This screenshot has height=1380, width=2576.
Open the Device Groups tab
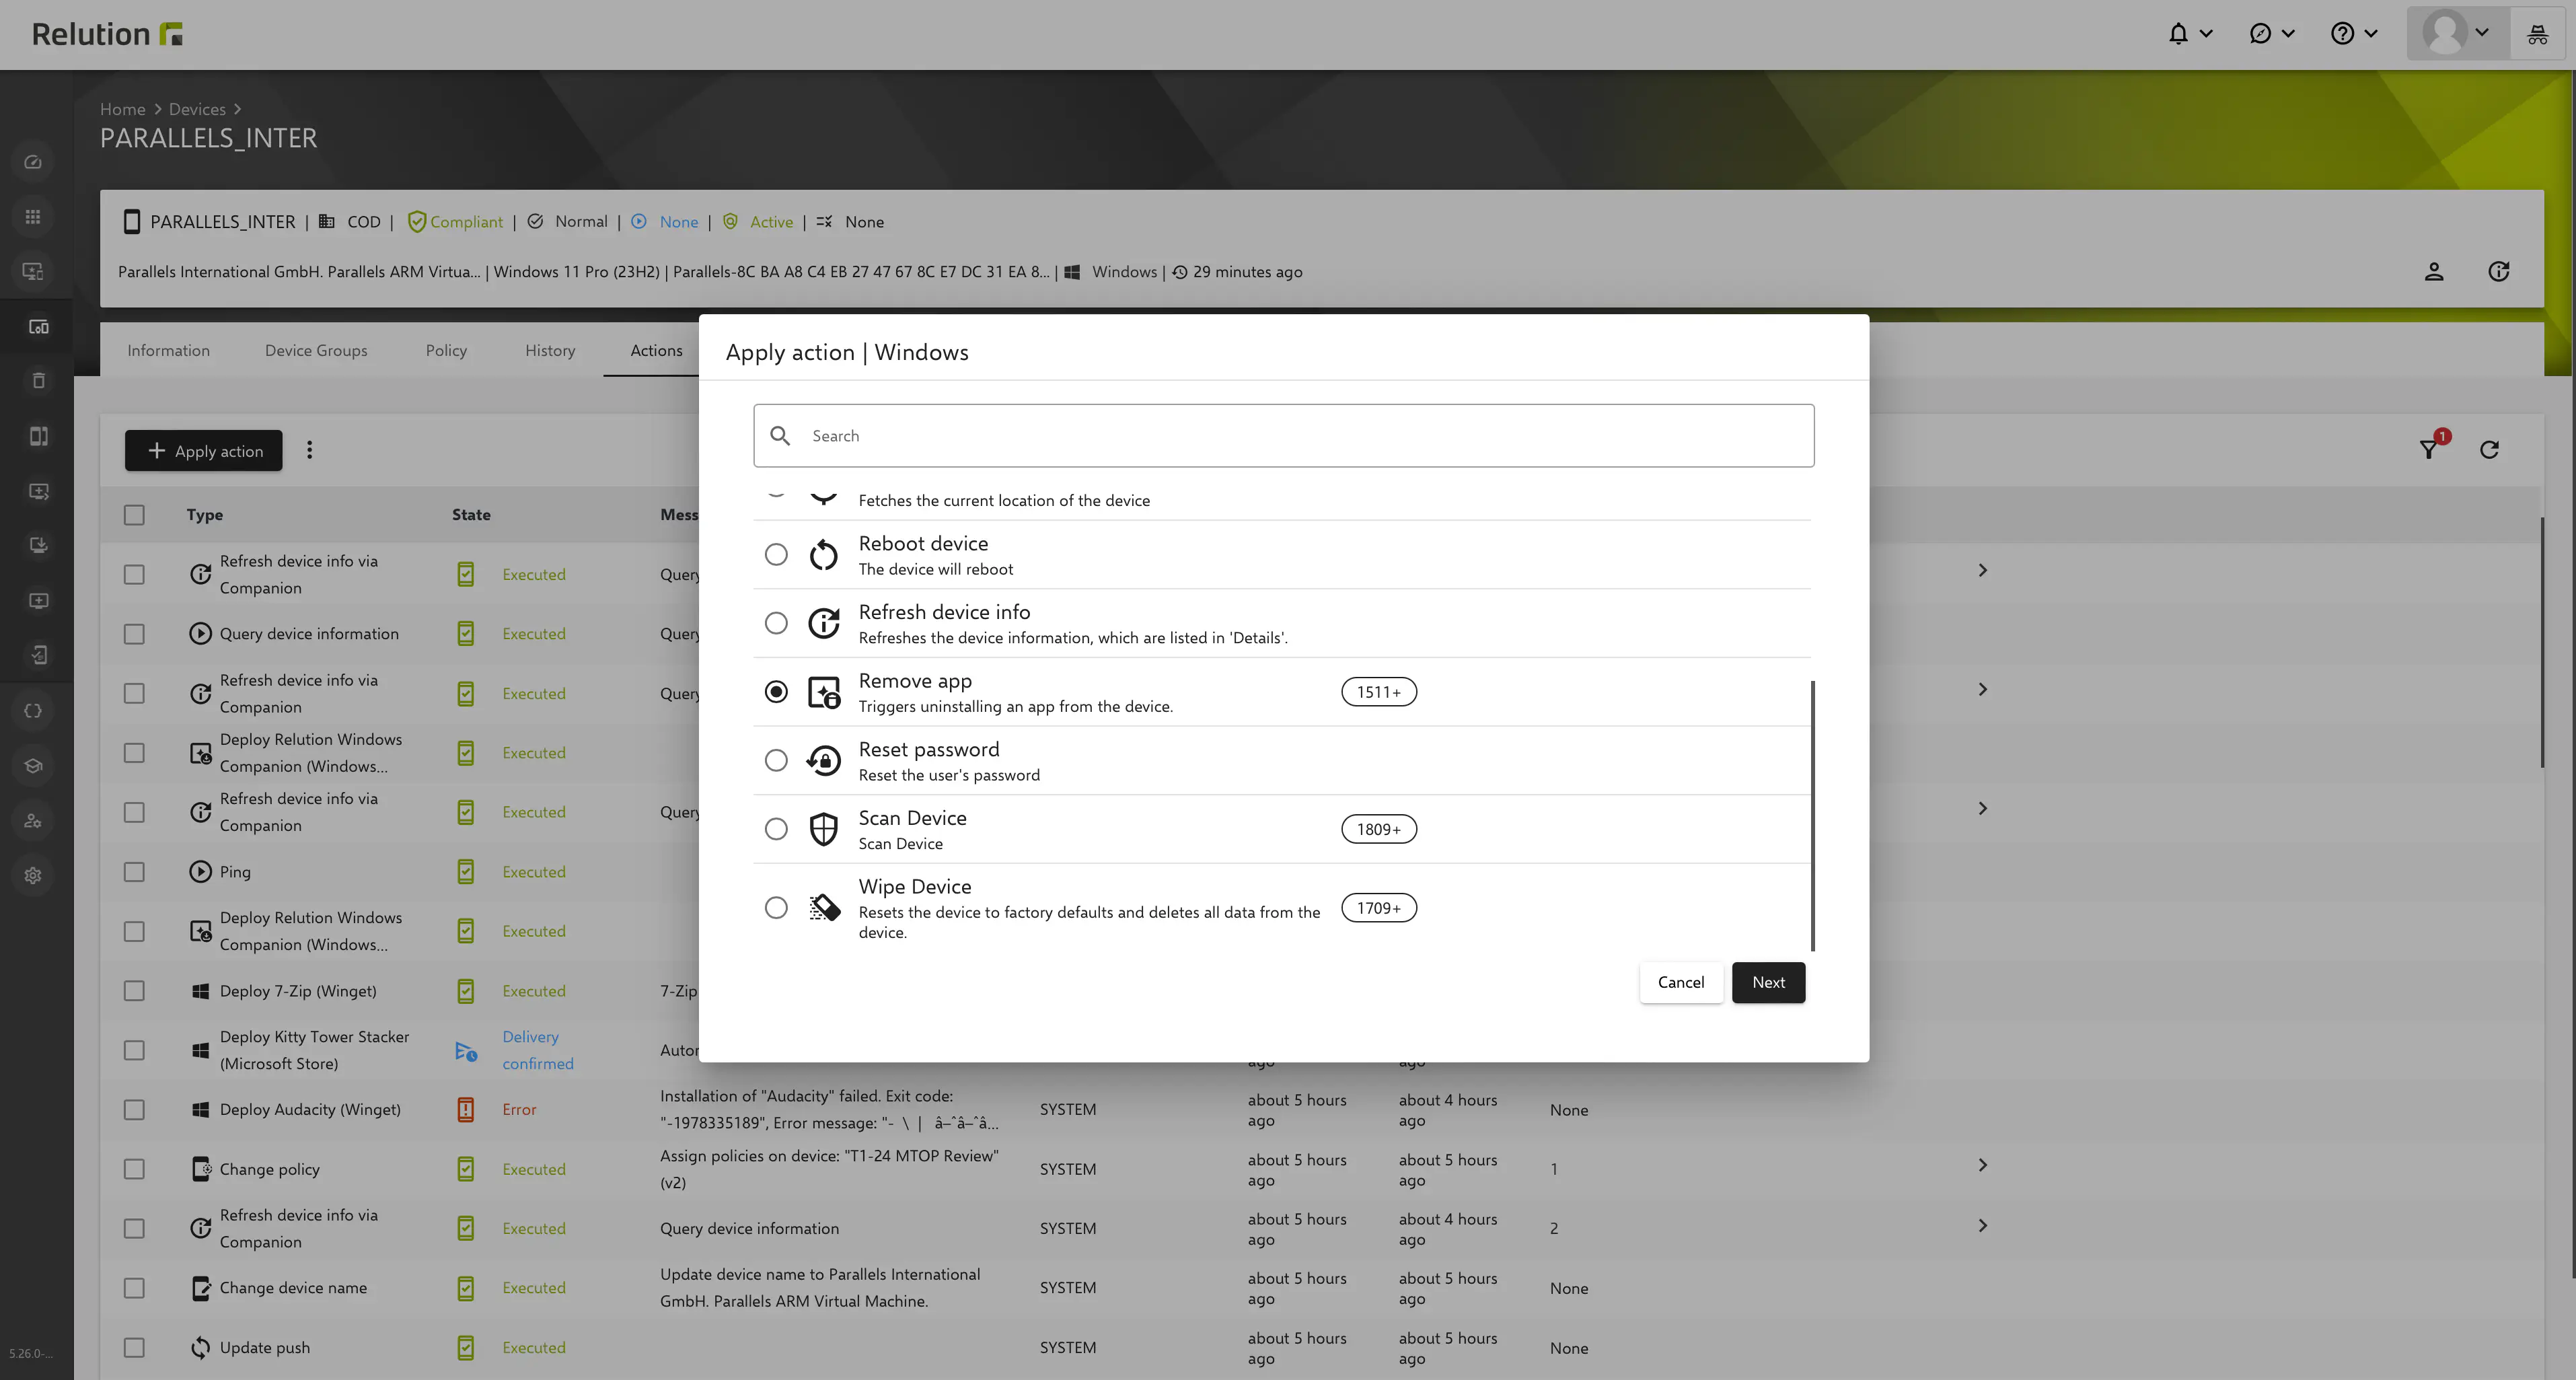[316, 351]
